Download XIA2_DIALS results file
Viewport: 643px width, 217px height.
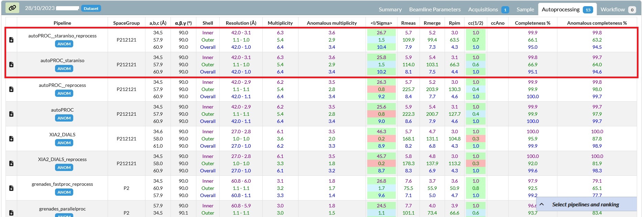click(11, 139)
